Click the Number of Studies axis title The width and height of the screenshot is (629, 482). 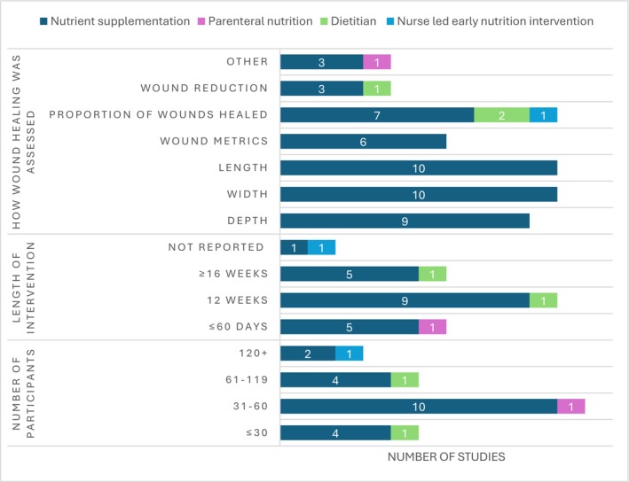coord(446,455)
